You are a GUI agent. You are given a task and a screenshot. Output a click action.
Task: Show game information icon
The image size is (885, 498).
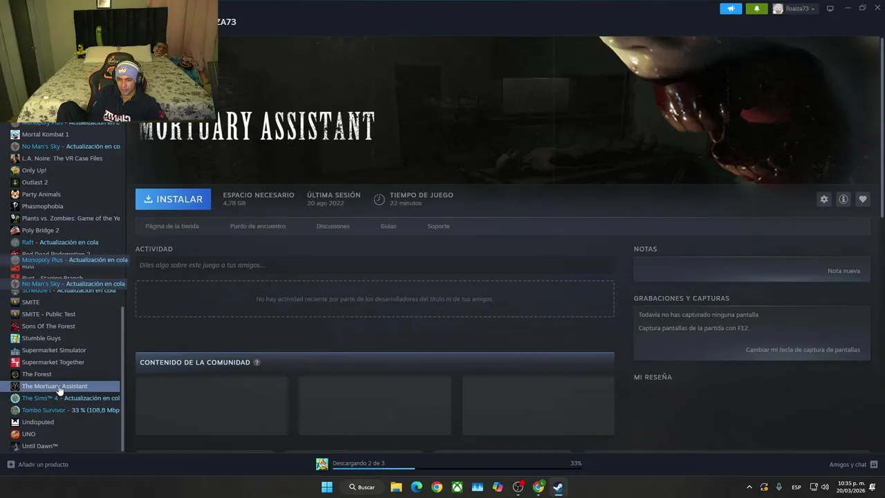844,199
